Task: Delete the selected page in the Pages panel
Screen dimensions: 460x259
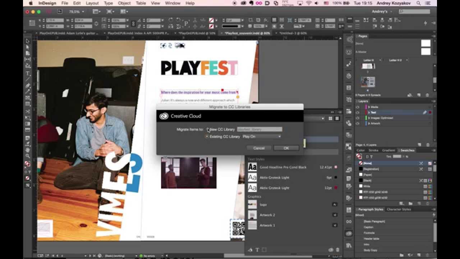Action: coord(427,95)
